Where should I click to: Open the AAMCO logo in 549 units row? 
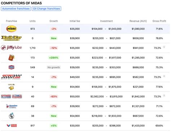12,67
